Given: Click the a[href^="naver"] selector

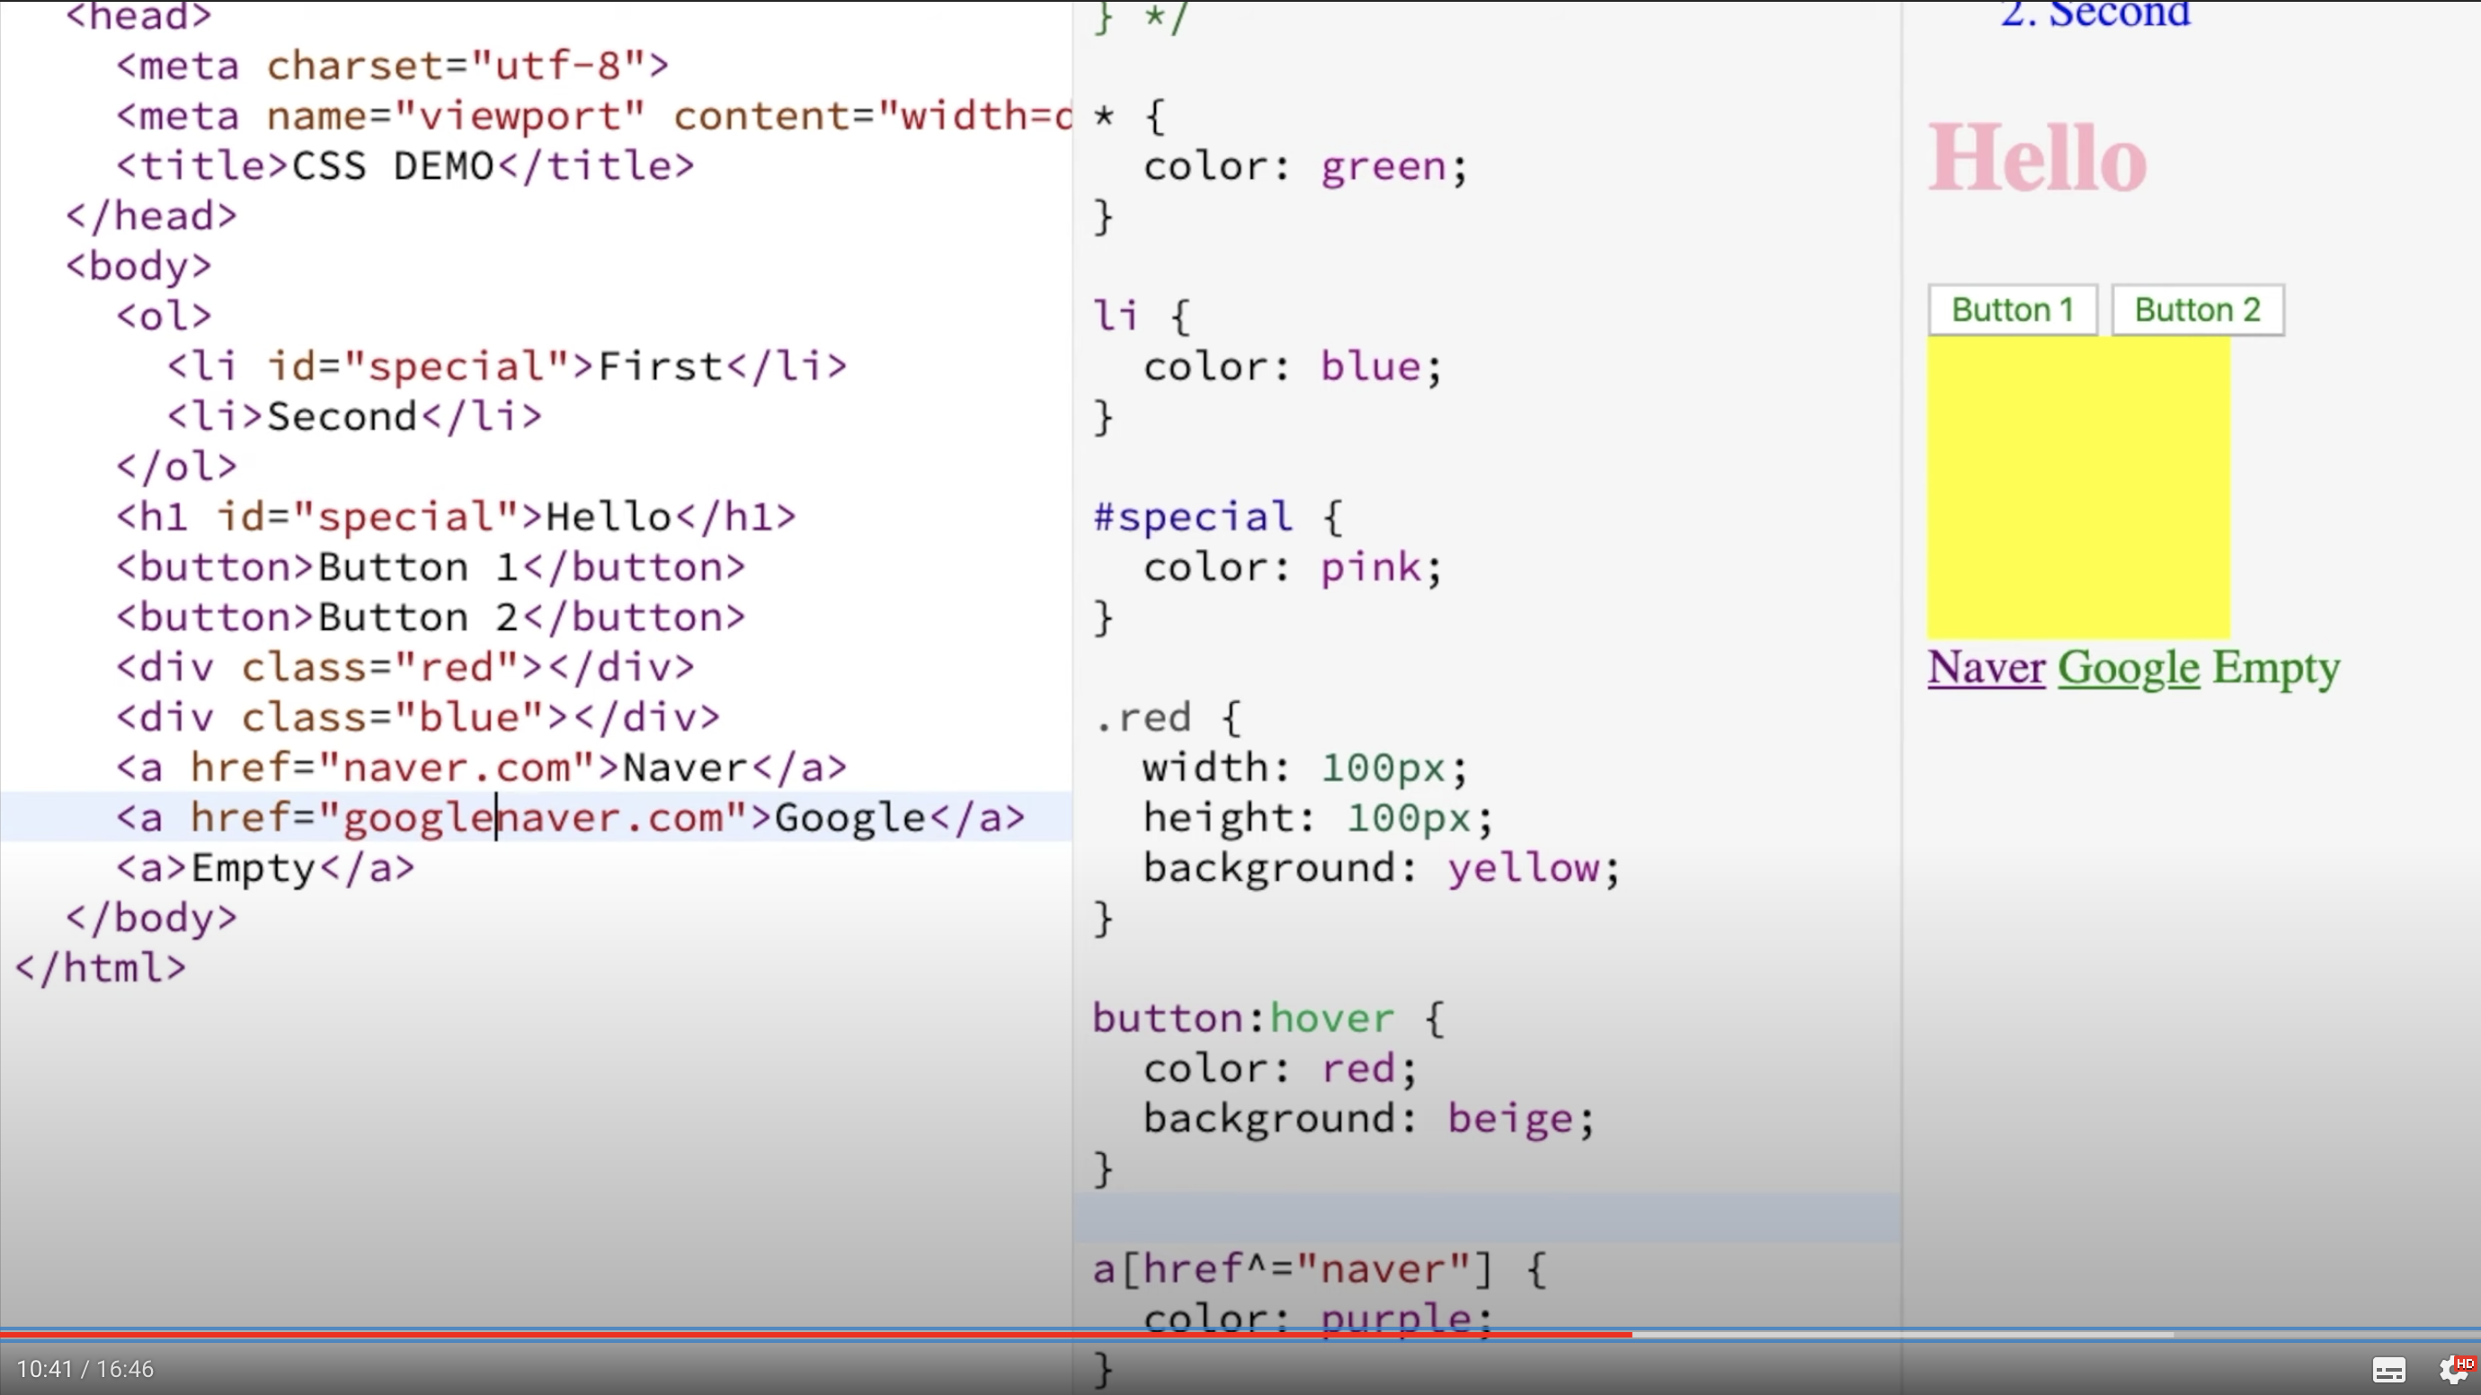Looking at the screenshot, I should point(1293,1268).
